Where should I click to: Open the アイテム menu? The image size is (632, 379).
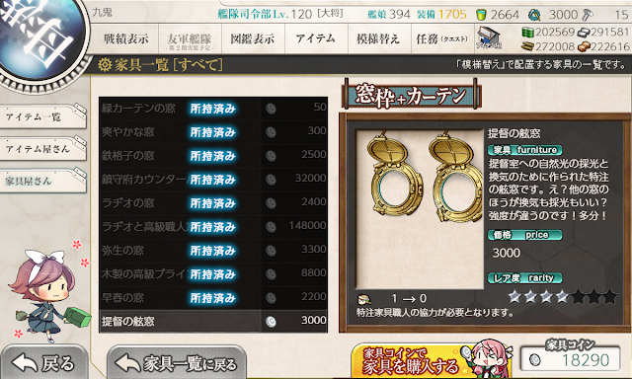[316, 38]
